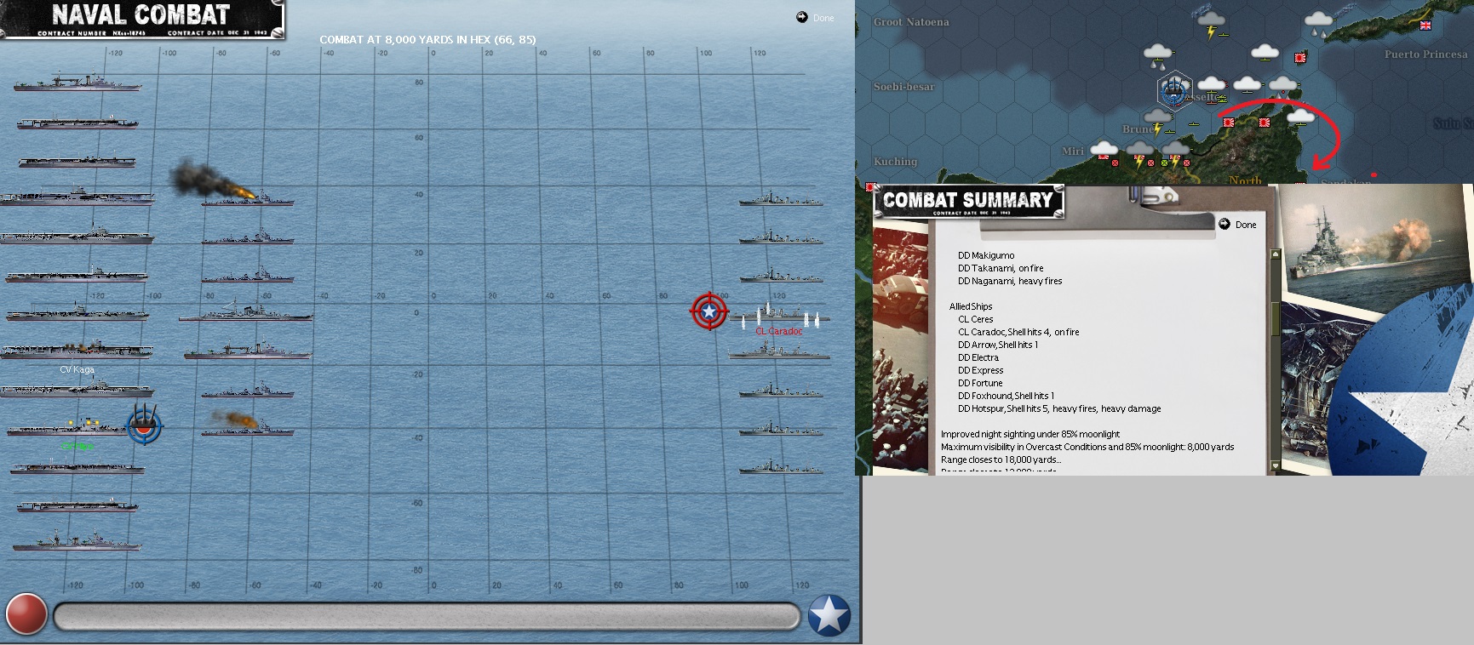The height and width of the screenshot is (645, 1474).
Task: Click the 'DD Takanami, on fire' line
Action: (x=1001, y=268)
